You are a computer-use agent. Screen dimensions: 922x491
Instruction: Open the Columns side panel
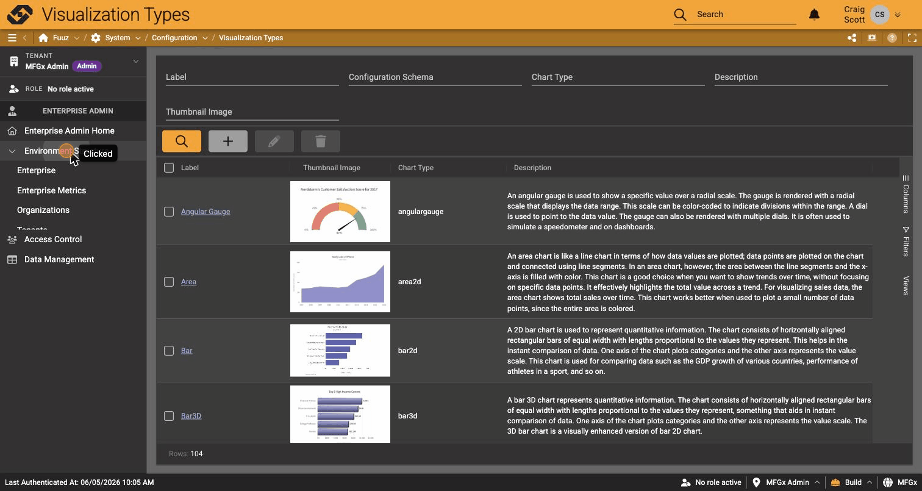906,194
